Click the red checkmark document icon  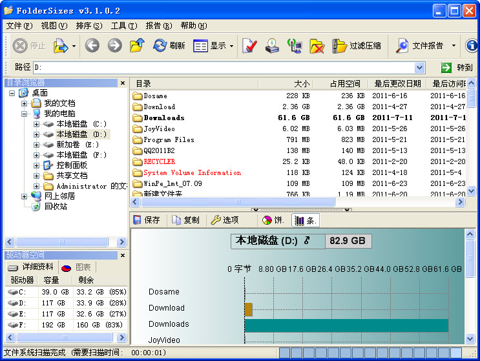tap(251, 45)
